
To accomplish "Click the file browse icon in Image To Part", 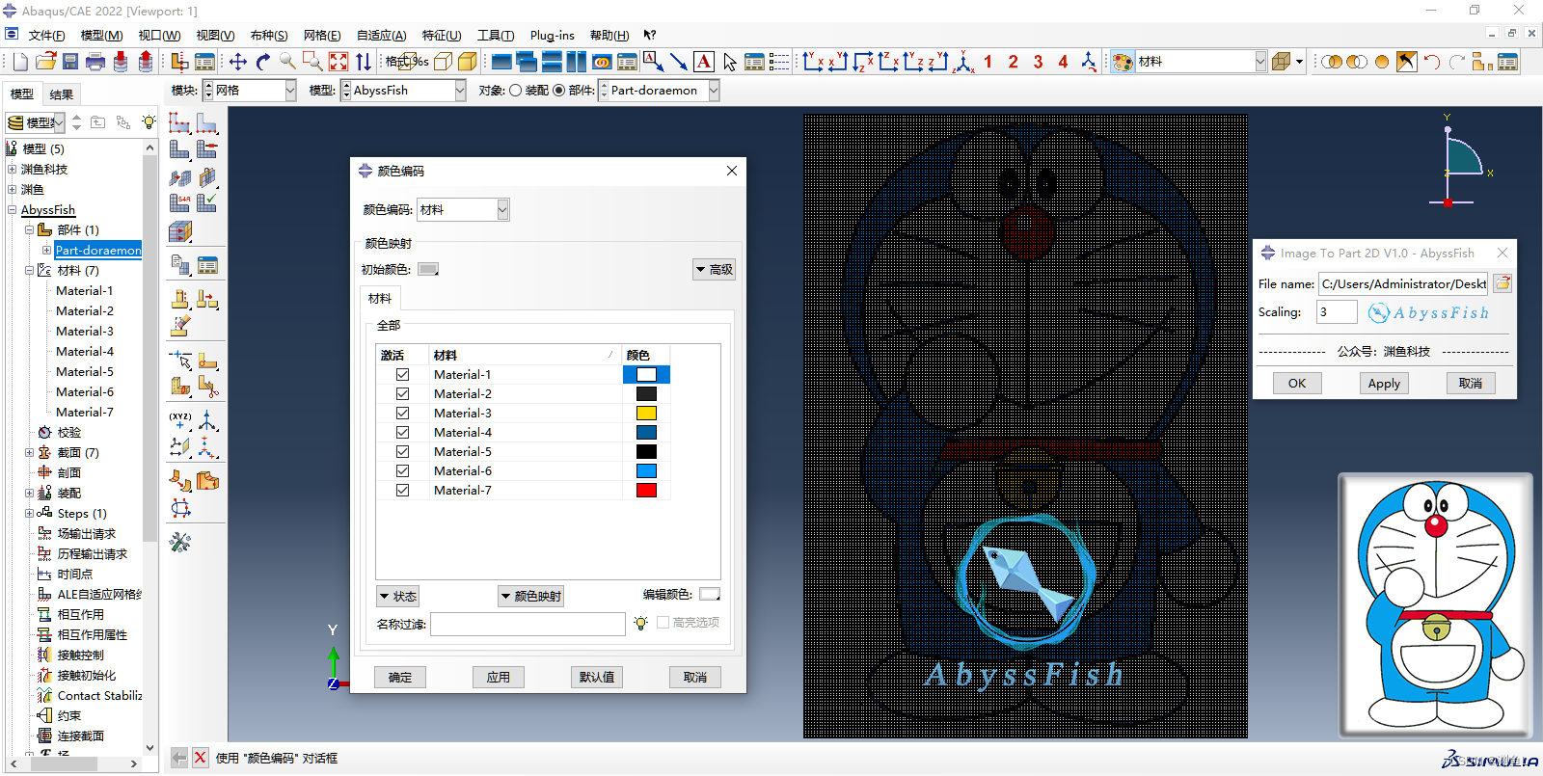I will pos(1502,283).
